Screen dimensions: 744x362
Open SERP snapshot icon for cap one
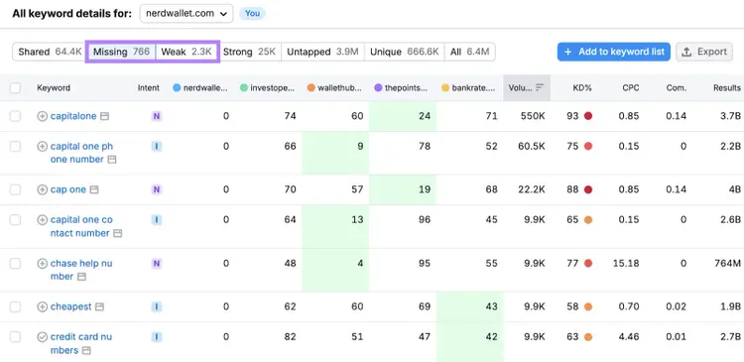click(x=94, y=189)
